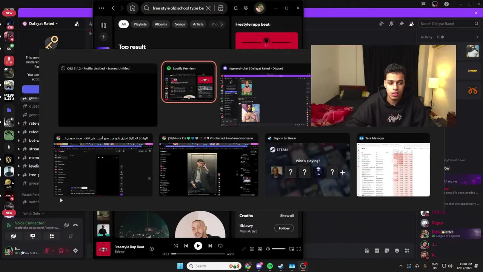Switch to the Mirror Era Chrome window
This screenshot has width=483, height=272.
(x=209, y=165)
